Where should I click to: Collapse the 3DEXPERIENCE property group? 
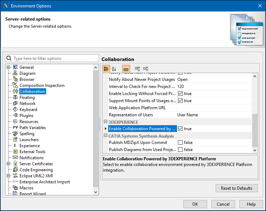pos(105,122)
